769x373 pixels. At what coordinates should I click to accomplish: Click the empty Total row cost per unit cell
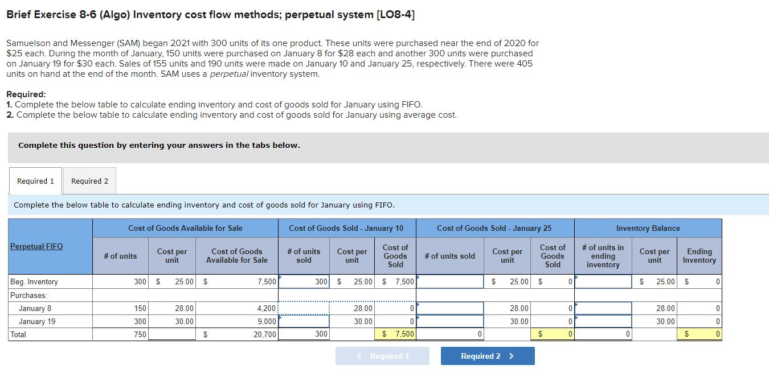point(171,334)
